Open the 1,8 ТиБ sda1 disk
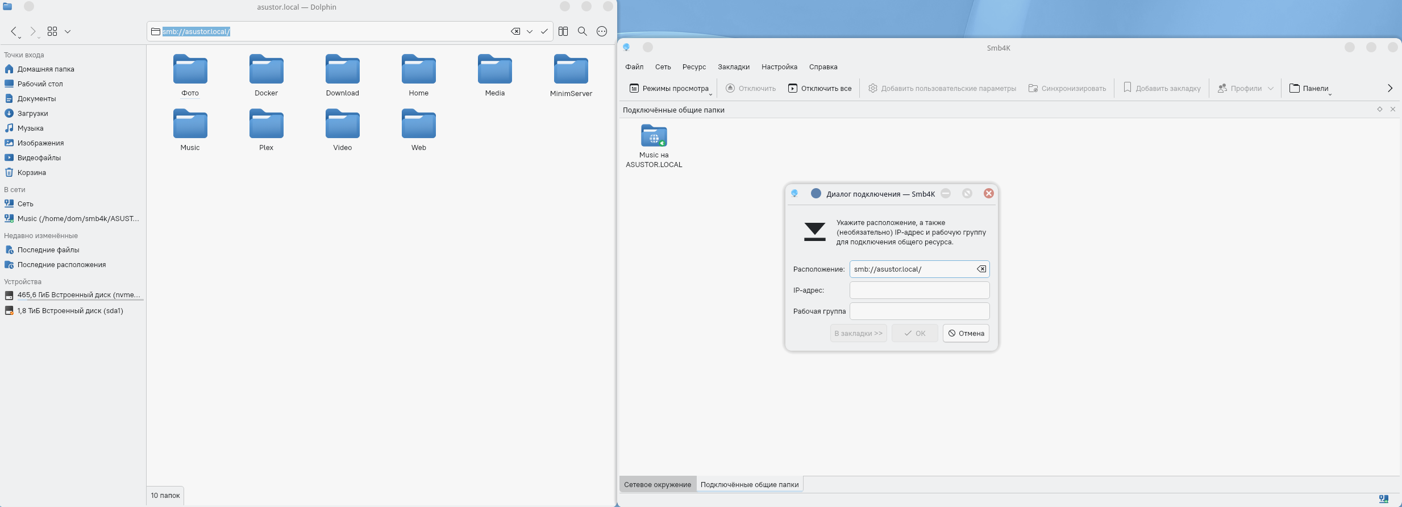This screenshot has height=507, width=1402. point(73,310)
